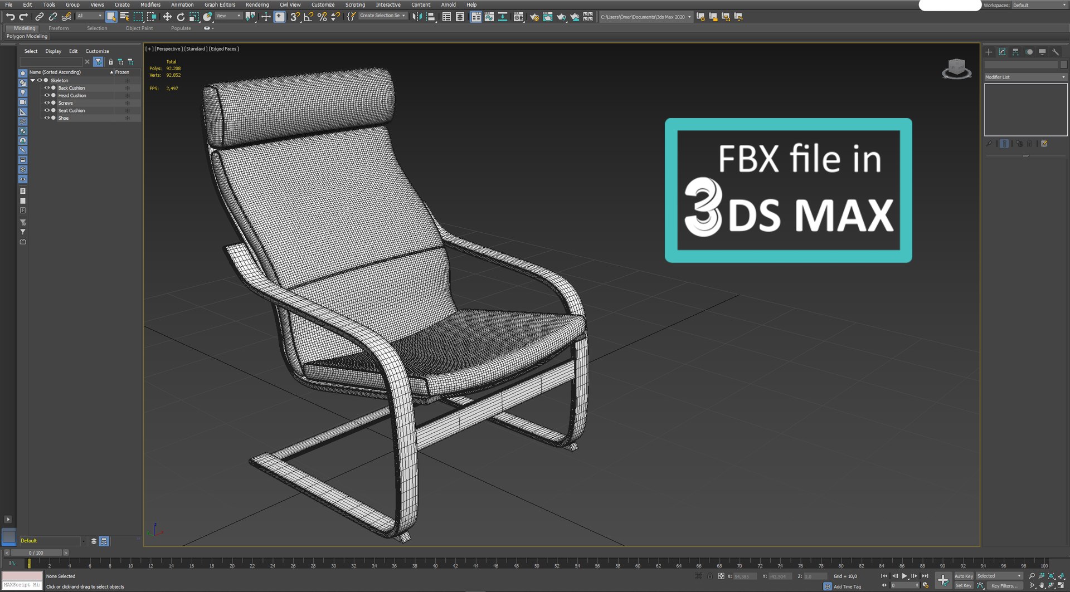Open reference coordinate View dropdown

pos(228,16)
